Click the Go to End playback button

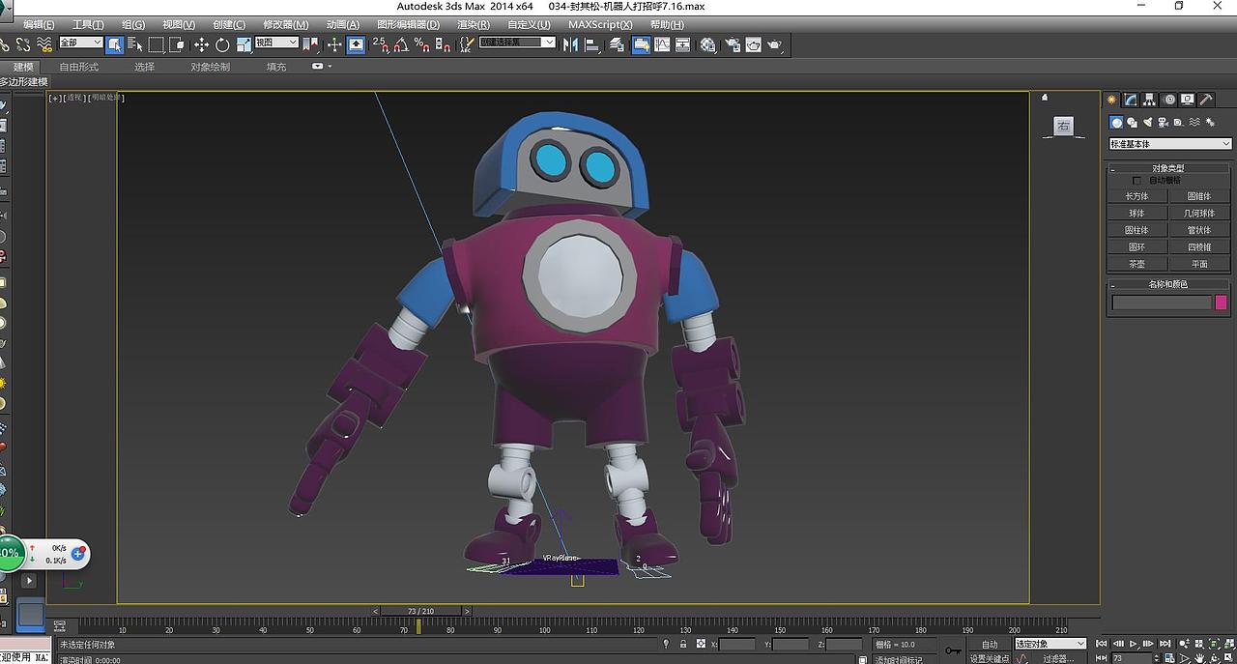(1166, 644)
